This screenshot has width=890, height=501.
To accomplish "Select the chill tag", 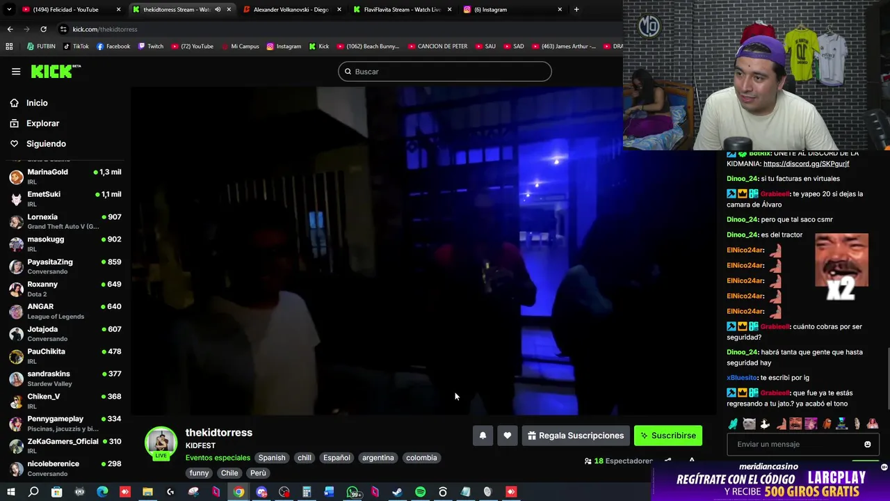I will click(x=305, y=458).
